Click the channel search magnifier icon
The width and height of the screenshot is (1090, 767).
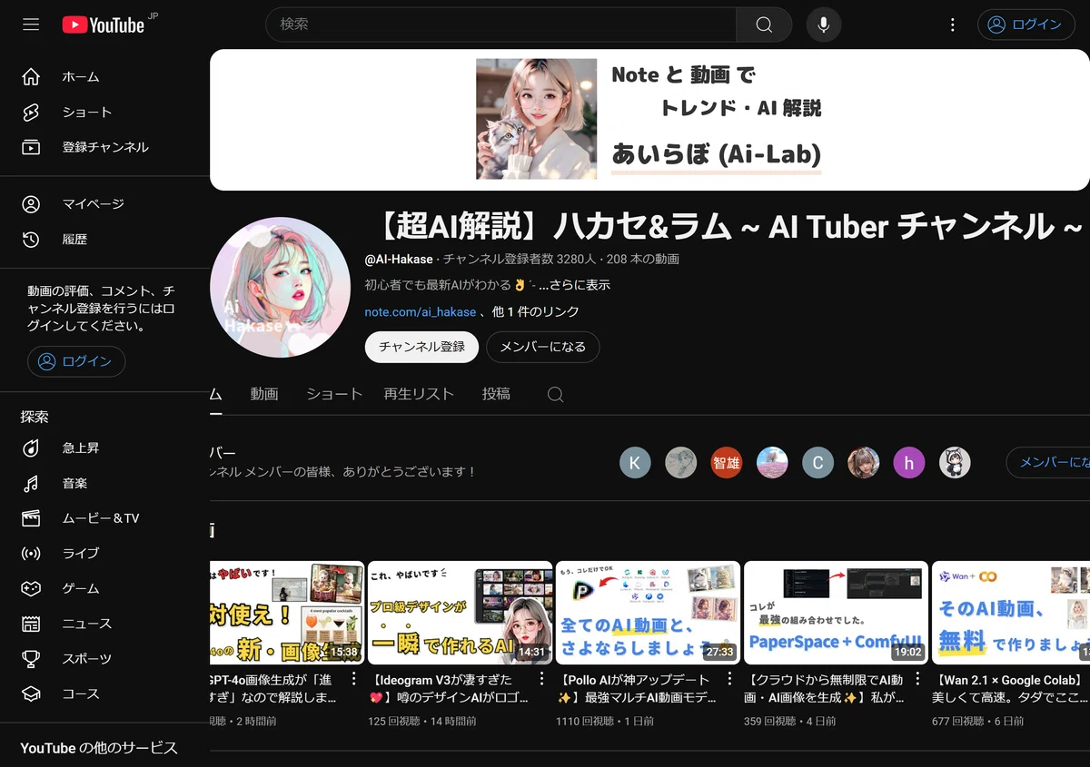coord(555,394)
